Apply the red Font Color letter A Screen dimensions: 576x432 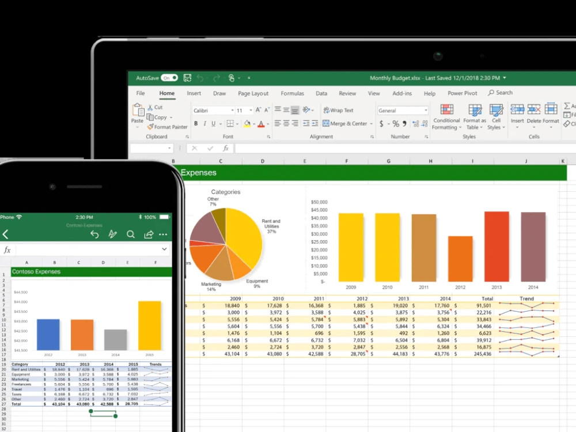[x=261, y=124]
